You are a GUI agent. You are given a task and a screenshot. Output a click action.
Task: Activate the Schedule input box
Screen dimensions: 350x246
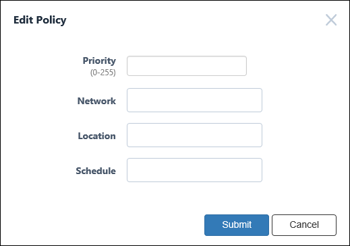pos(194,170)
